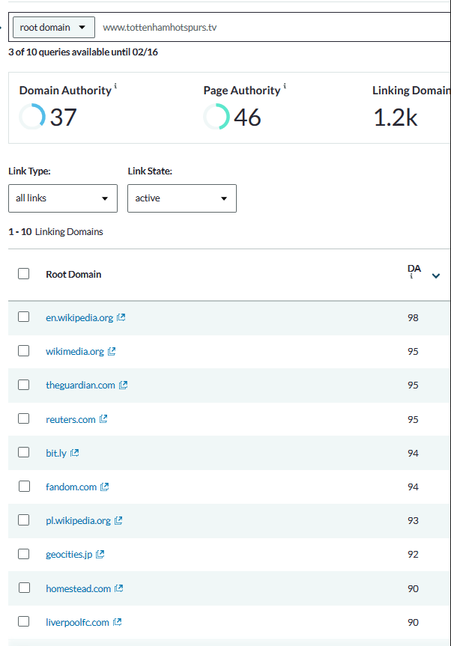Click the DA value 92 for geocities.jp
This screenshot has height=646, width=451.
click(413, 554)
